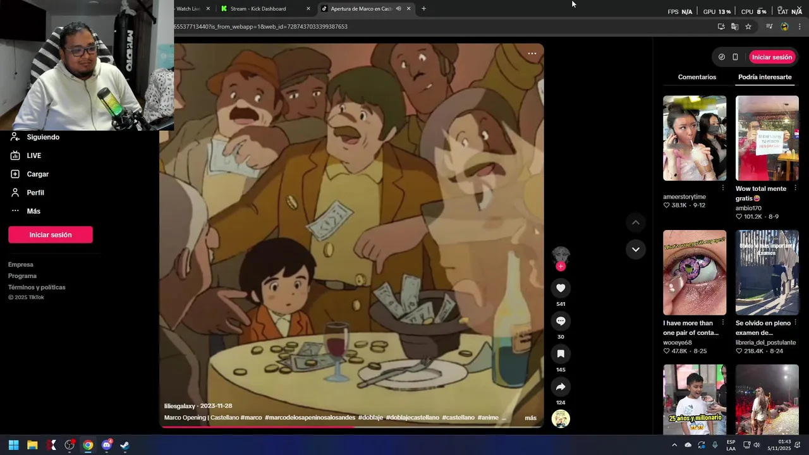Open the #doblajecastellano hashtag

coord(412,418)
